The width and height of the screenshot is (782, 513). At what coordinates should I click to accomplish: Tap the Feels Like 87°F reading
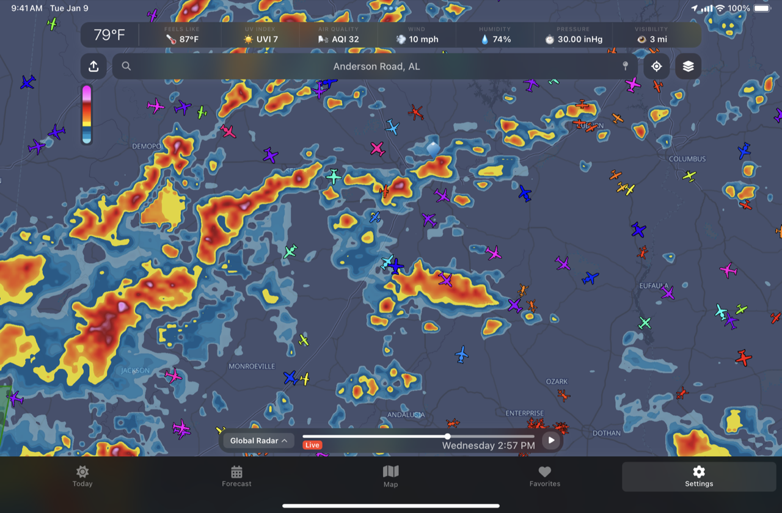point(182,35)
